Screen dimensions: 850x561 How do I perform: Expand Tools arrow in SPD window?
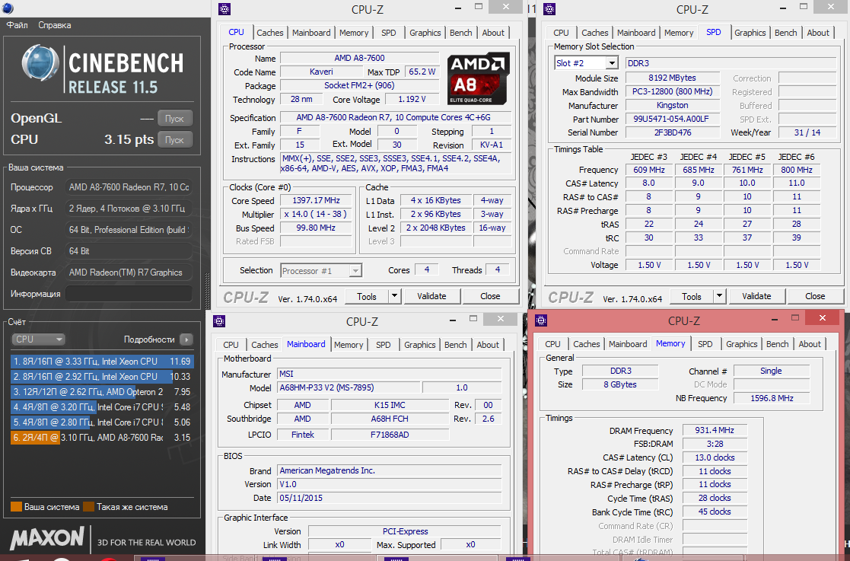click(x=719, y=297)
